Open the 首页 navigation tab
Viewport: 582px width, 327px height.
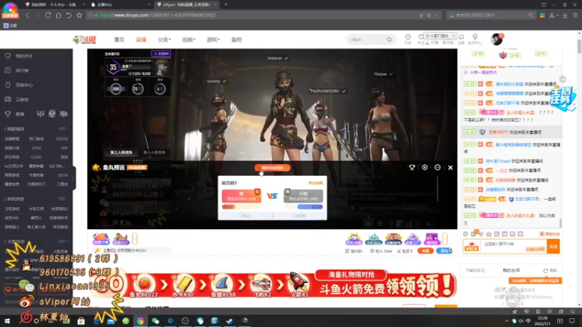coord(119,40)
